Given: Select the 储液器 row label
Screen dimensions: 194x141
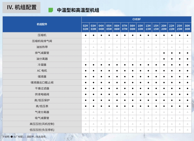Looking at the screenshot, I should pos(42,77).
